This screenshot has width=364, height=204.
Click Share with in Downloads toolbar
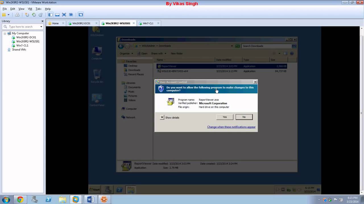159,54
